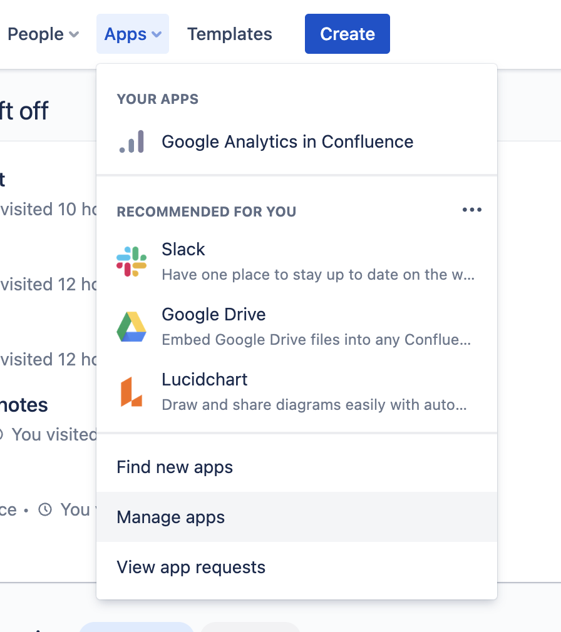The image size is (561, 632).
Task: Select the Google Drive app title
Action: 214,315
